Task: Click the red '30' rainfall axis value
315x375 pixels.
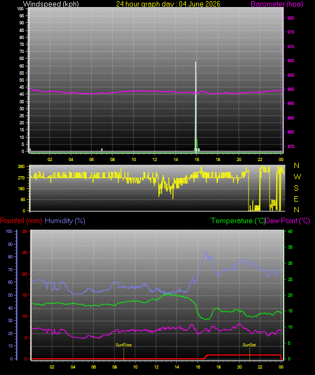Action: click(x=25, y=231)
